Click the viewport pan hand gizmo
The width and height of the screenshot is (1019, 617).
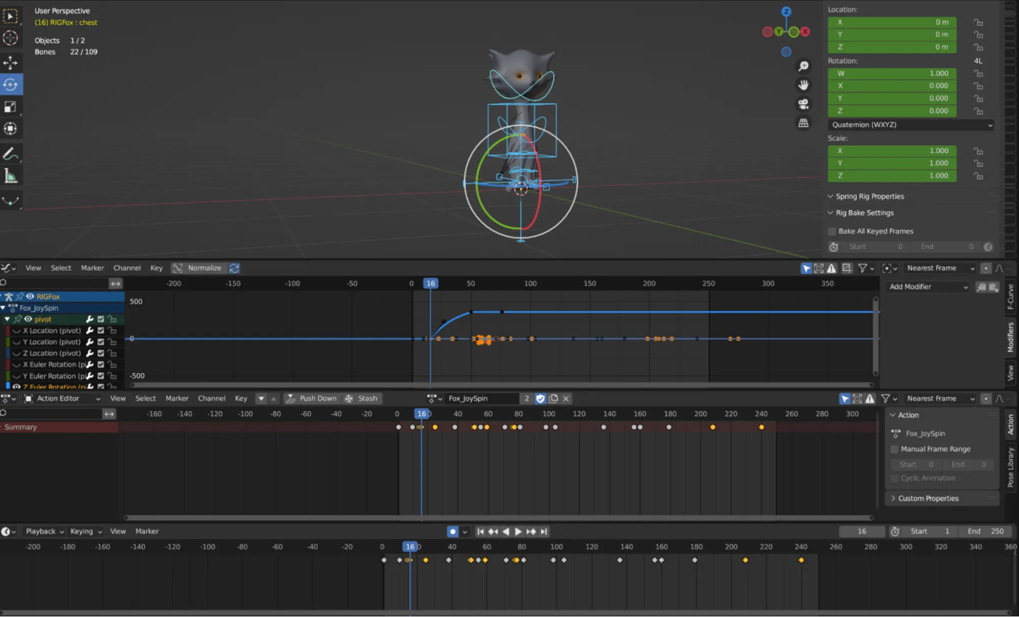pos(803,85)
